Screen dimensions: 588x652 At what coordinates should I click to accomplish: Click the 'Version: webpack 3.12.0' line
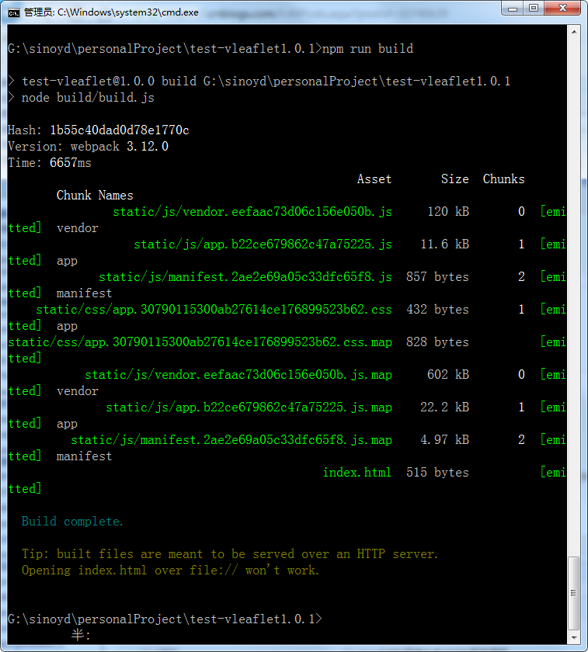click(x=89, y=147)
